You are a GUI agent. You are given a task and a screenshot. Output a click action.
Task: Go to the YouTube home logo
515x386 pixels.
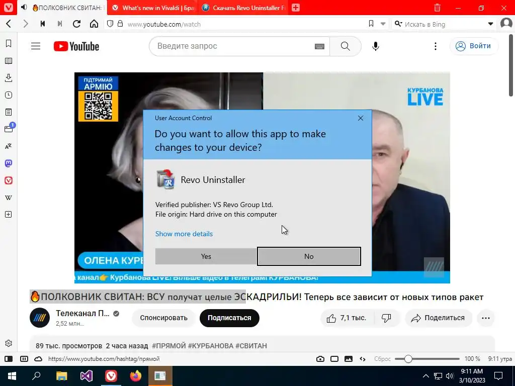[76, 46]
